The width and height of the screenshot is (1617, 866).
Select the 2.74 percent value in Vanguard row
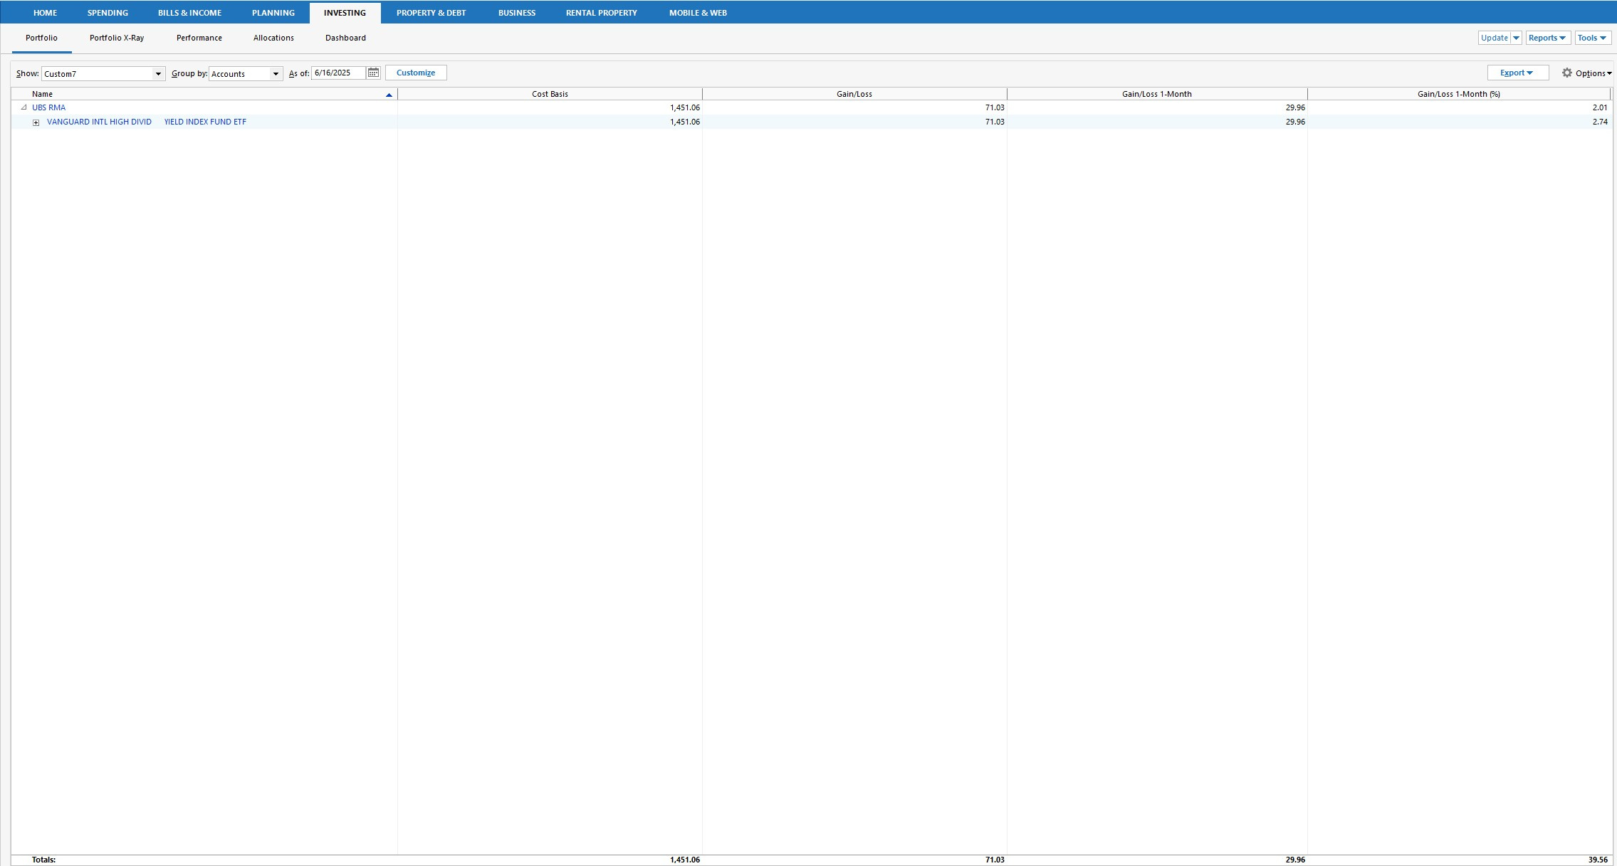tap(1600, 122)
